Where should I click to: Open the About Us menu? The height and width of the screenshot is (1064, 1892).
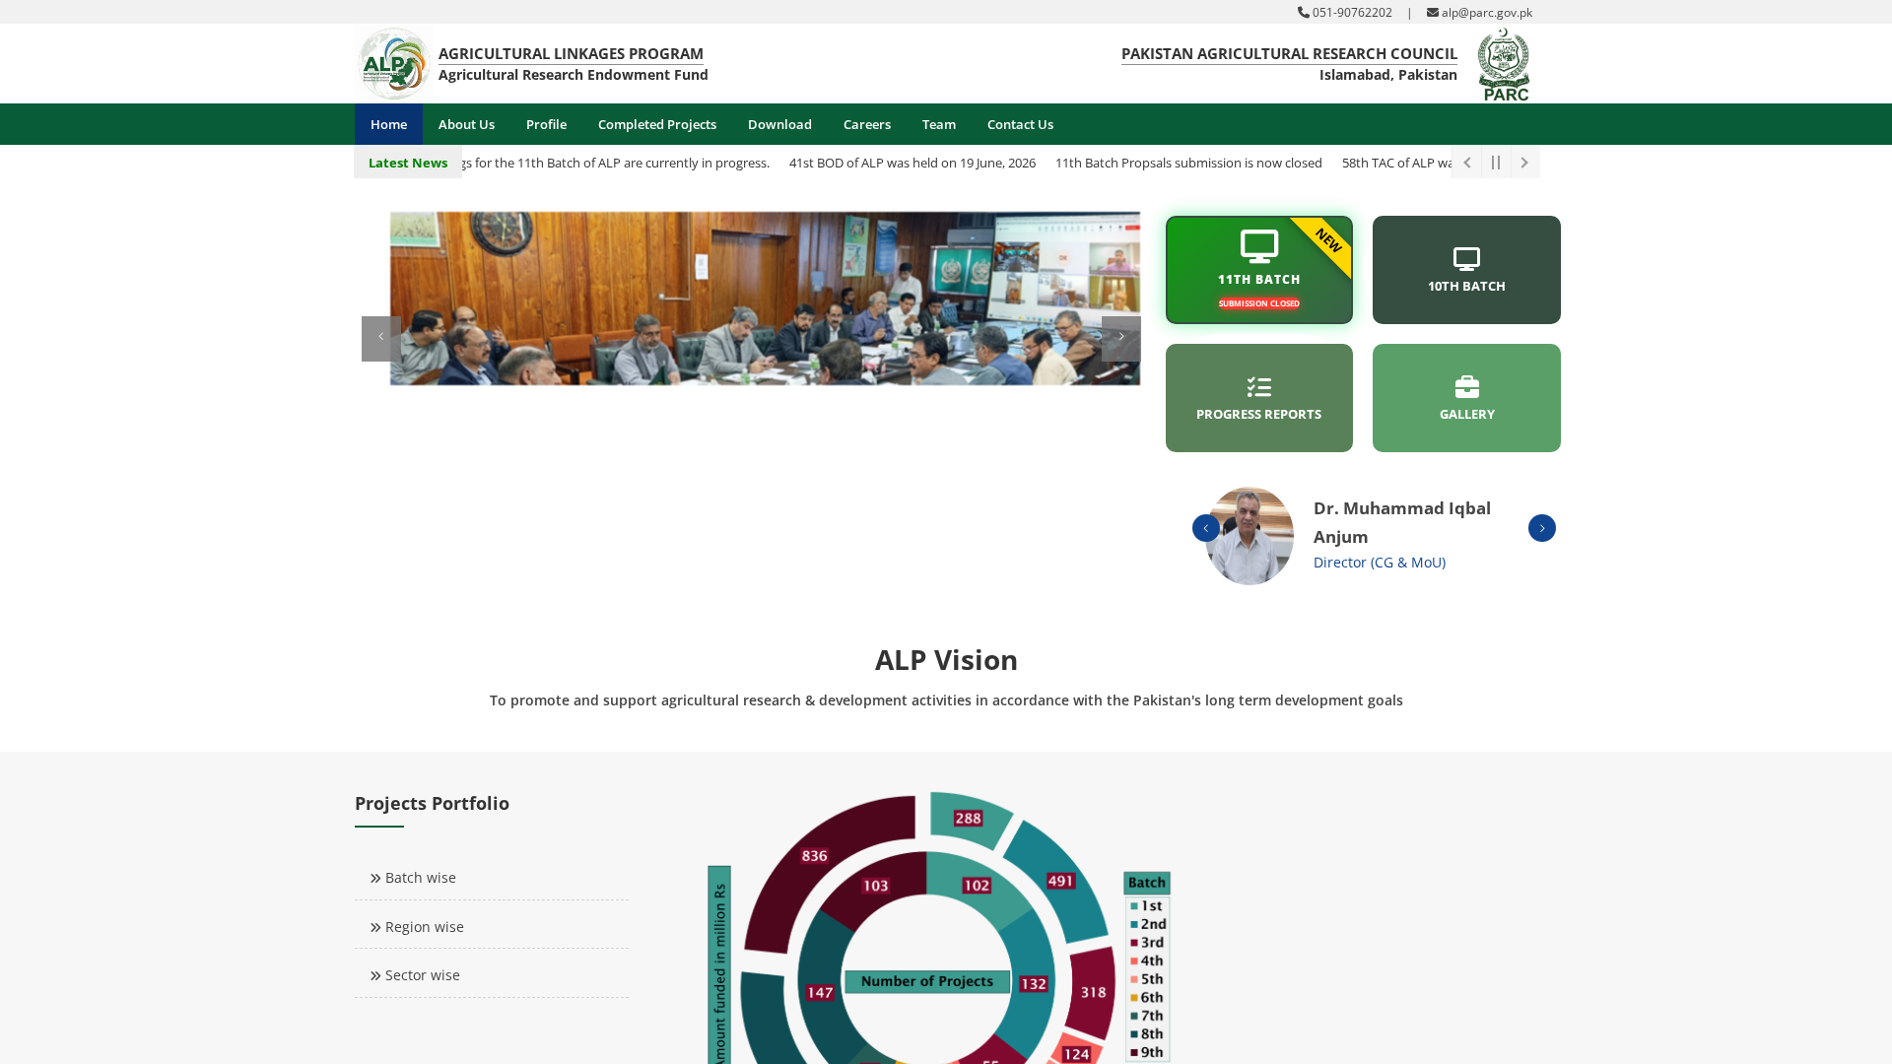pyautogui.click(x=466, y=124)
